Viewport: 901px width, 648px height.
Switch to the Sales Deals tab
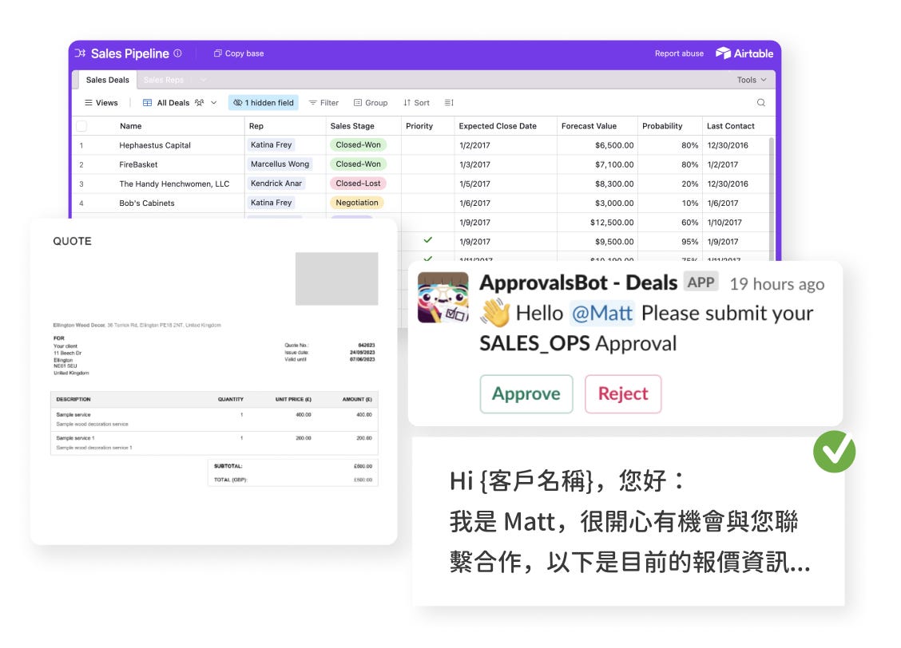(x=108, y=80)
